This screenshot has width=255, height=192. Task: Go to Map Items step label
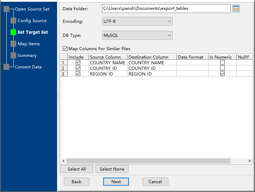click(29, 44)
